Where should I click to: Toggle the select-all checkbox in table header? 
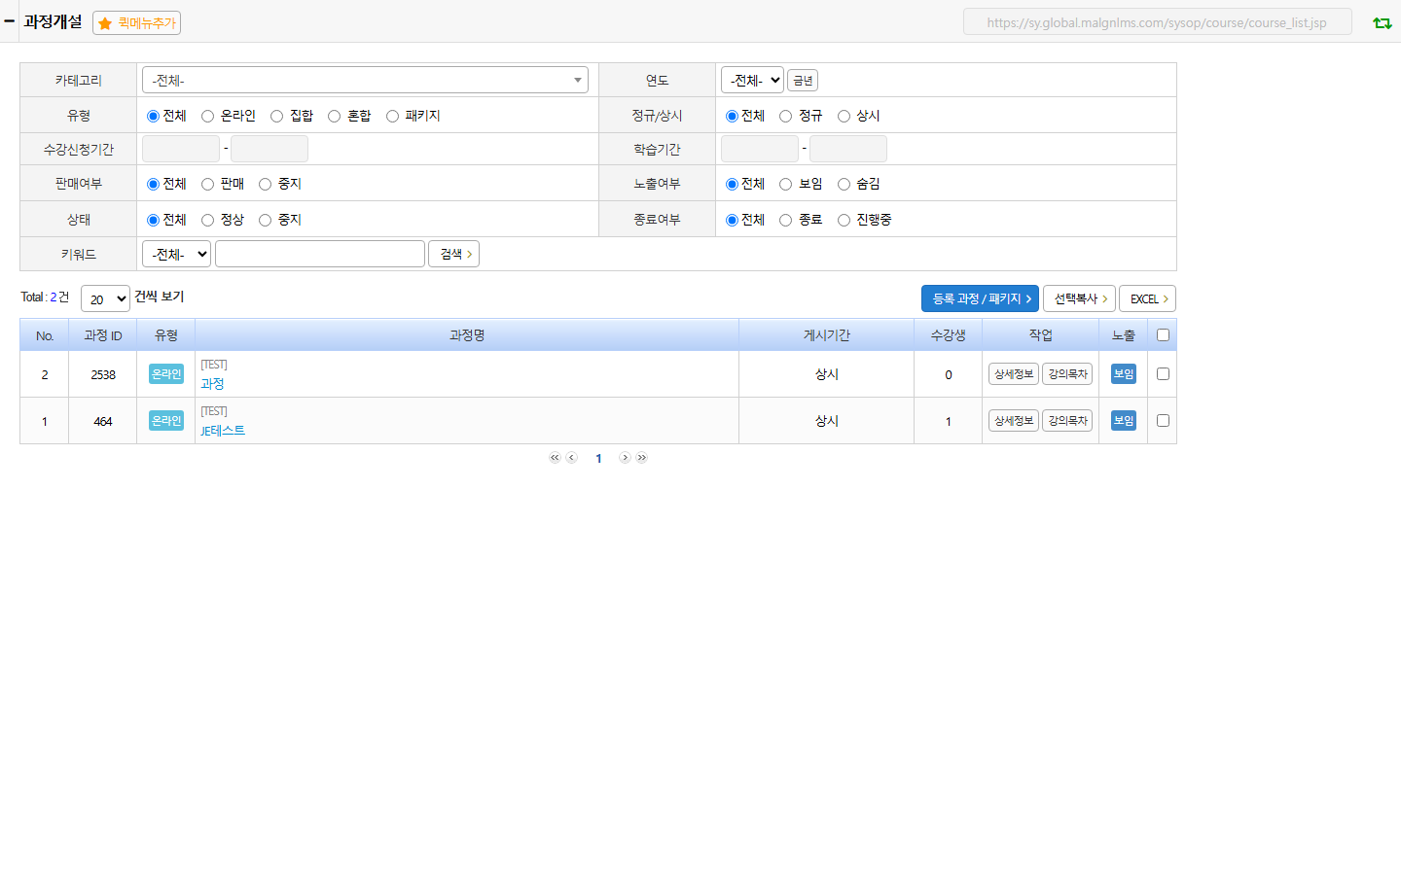click(x=1163, y=335)
